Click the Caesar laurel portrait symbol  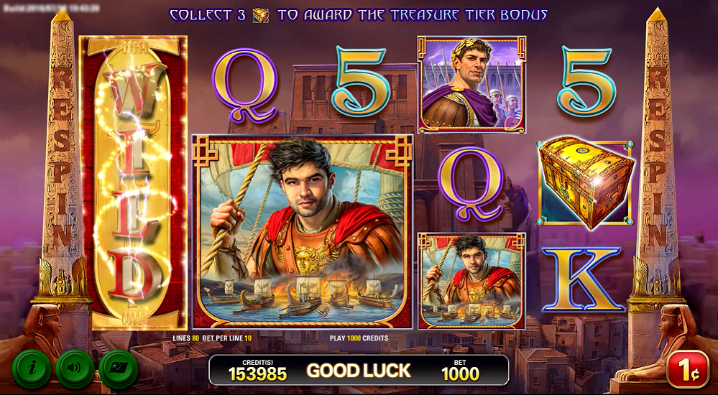(471, 85)
